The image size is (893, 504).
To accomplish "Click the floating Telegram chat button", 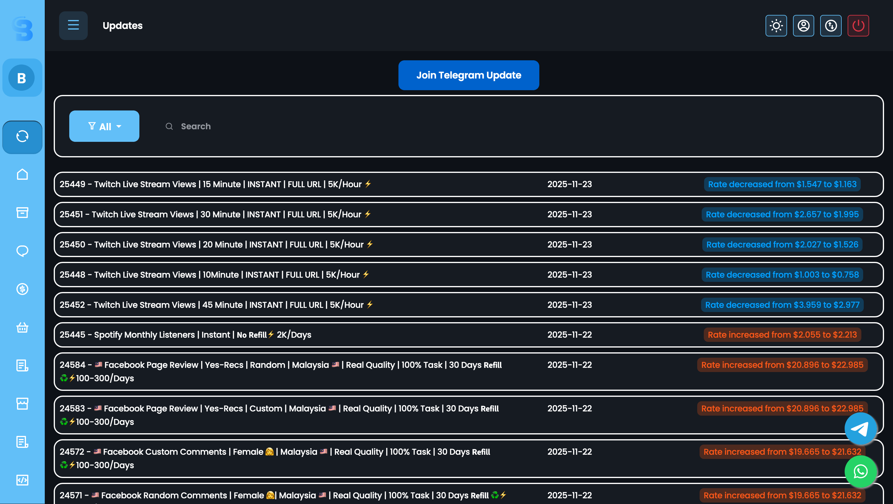I will (860, 429).
